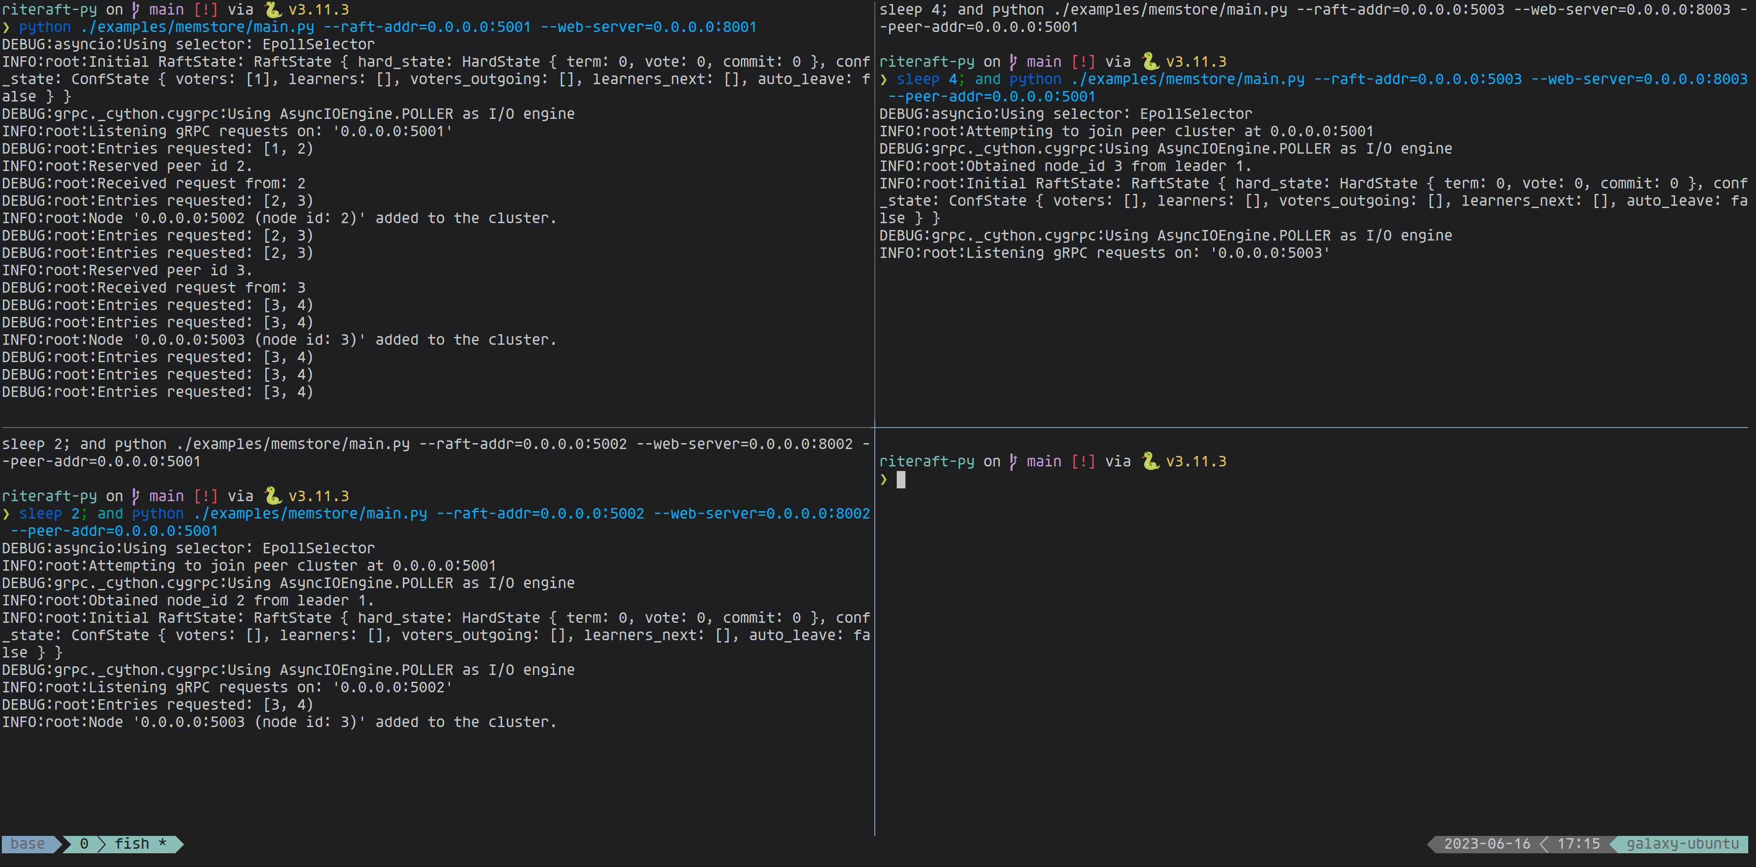
Task: Click the ❯ prompt chevron in bottom-right pane
Action: (x=885, y=479)
